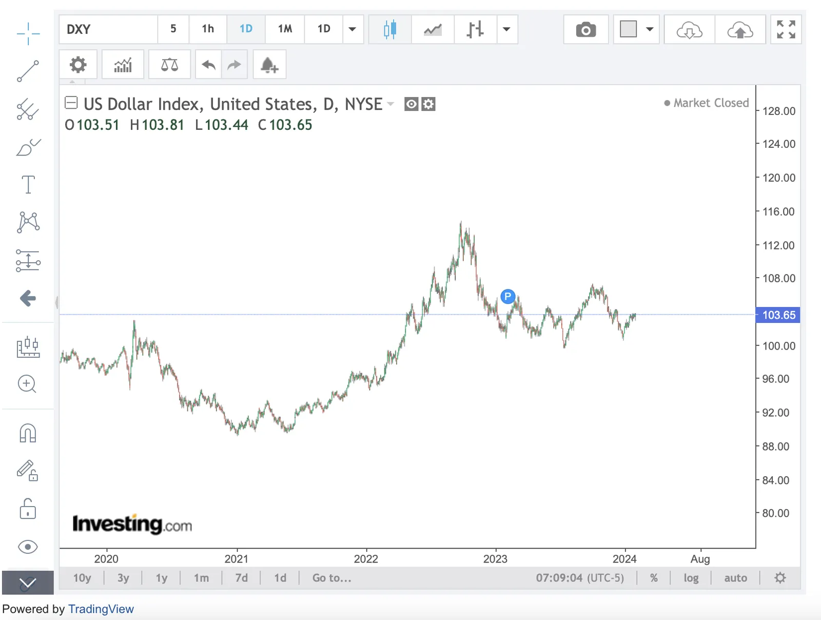Undo the last action

(208, 65)
